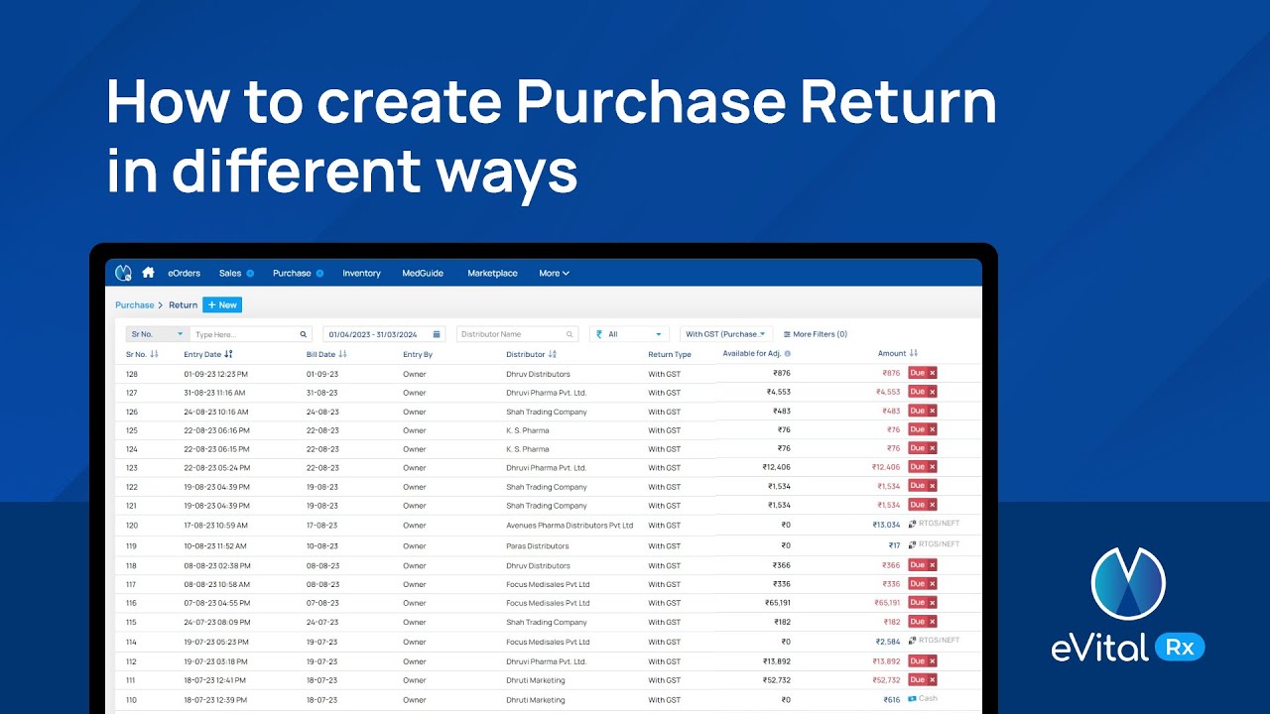The height and width of the screenshot is (714, 1270).
Task: Open the Purchase menu
Action: click(292, 273)
